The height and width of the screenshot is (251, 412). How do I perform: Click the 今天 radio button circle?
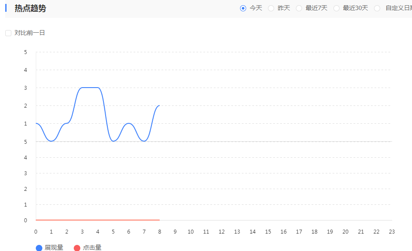[243, 8]
